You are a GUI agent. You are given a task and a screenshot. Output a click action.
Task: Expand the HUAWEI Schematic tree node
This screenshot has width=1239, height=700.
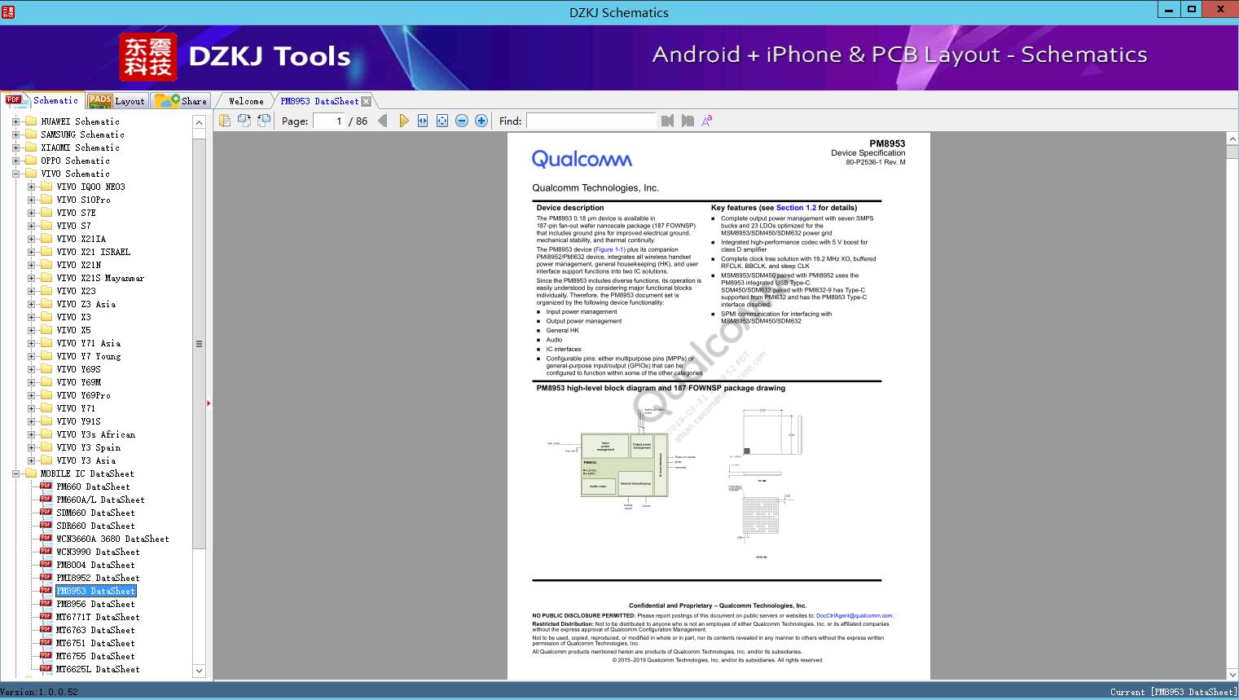15,121
